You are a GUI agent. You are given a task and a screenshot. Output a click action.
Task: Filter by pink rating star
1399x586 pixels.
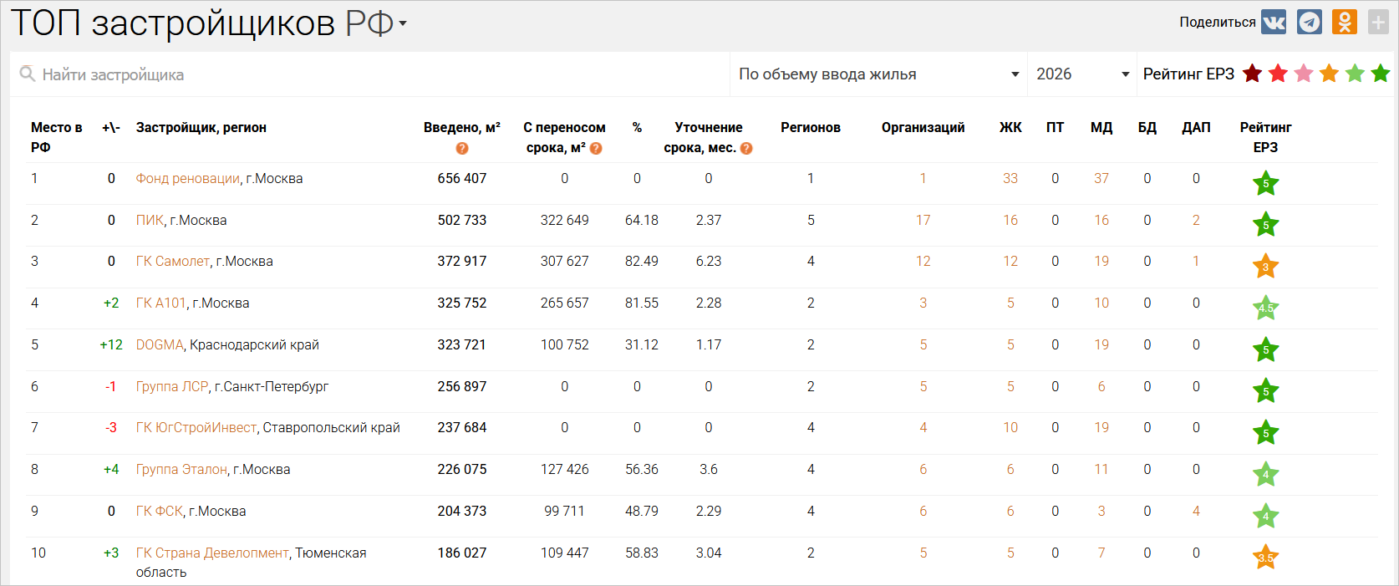[1304, 74]
